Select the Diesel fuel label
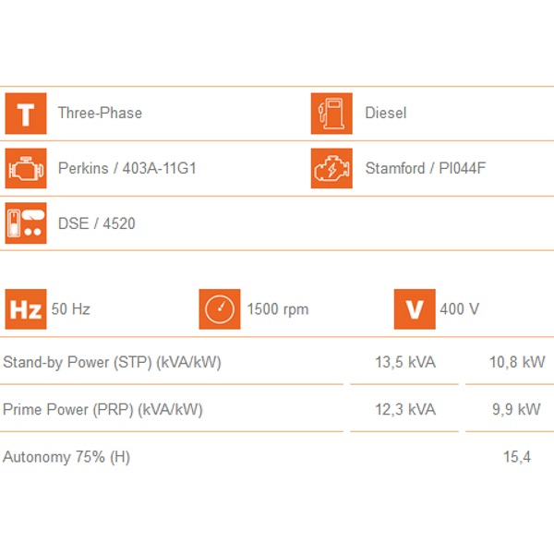The height and width of the screenshot is (554, 554). 386,113
